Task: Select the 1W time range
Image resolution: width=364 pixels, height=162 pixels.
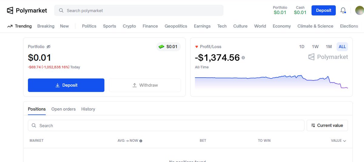Action: (315, 47)
